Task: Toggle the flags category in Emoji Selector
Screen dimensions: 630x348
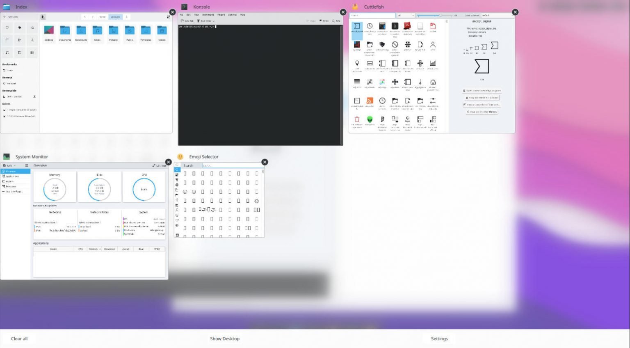Action: pyautogui.click(x=177, y=195)
